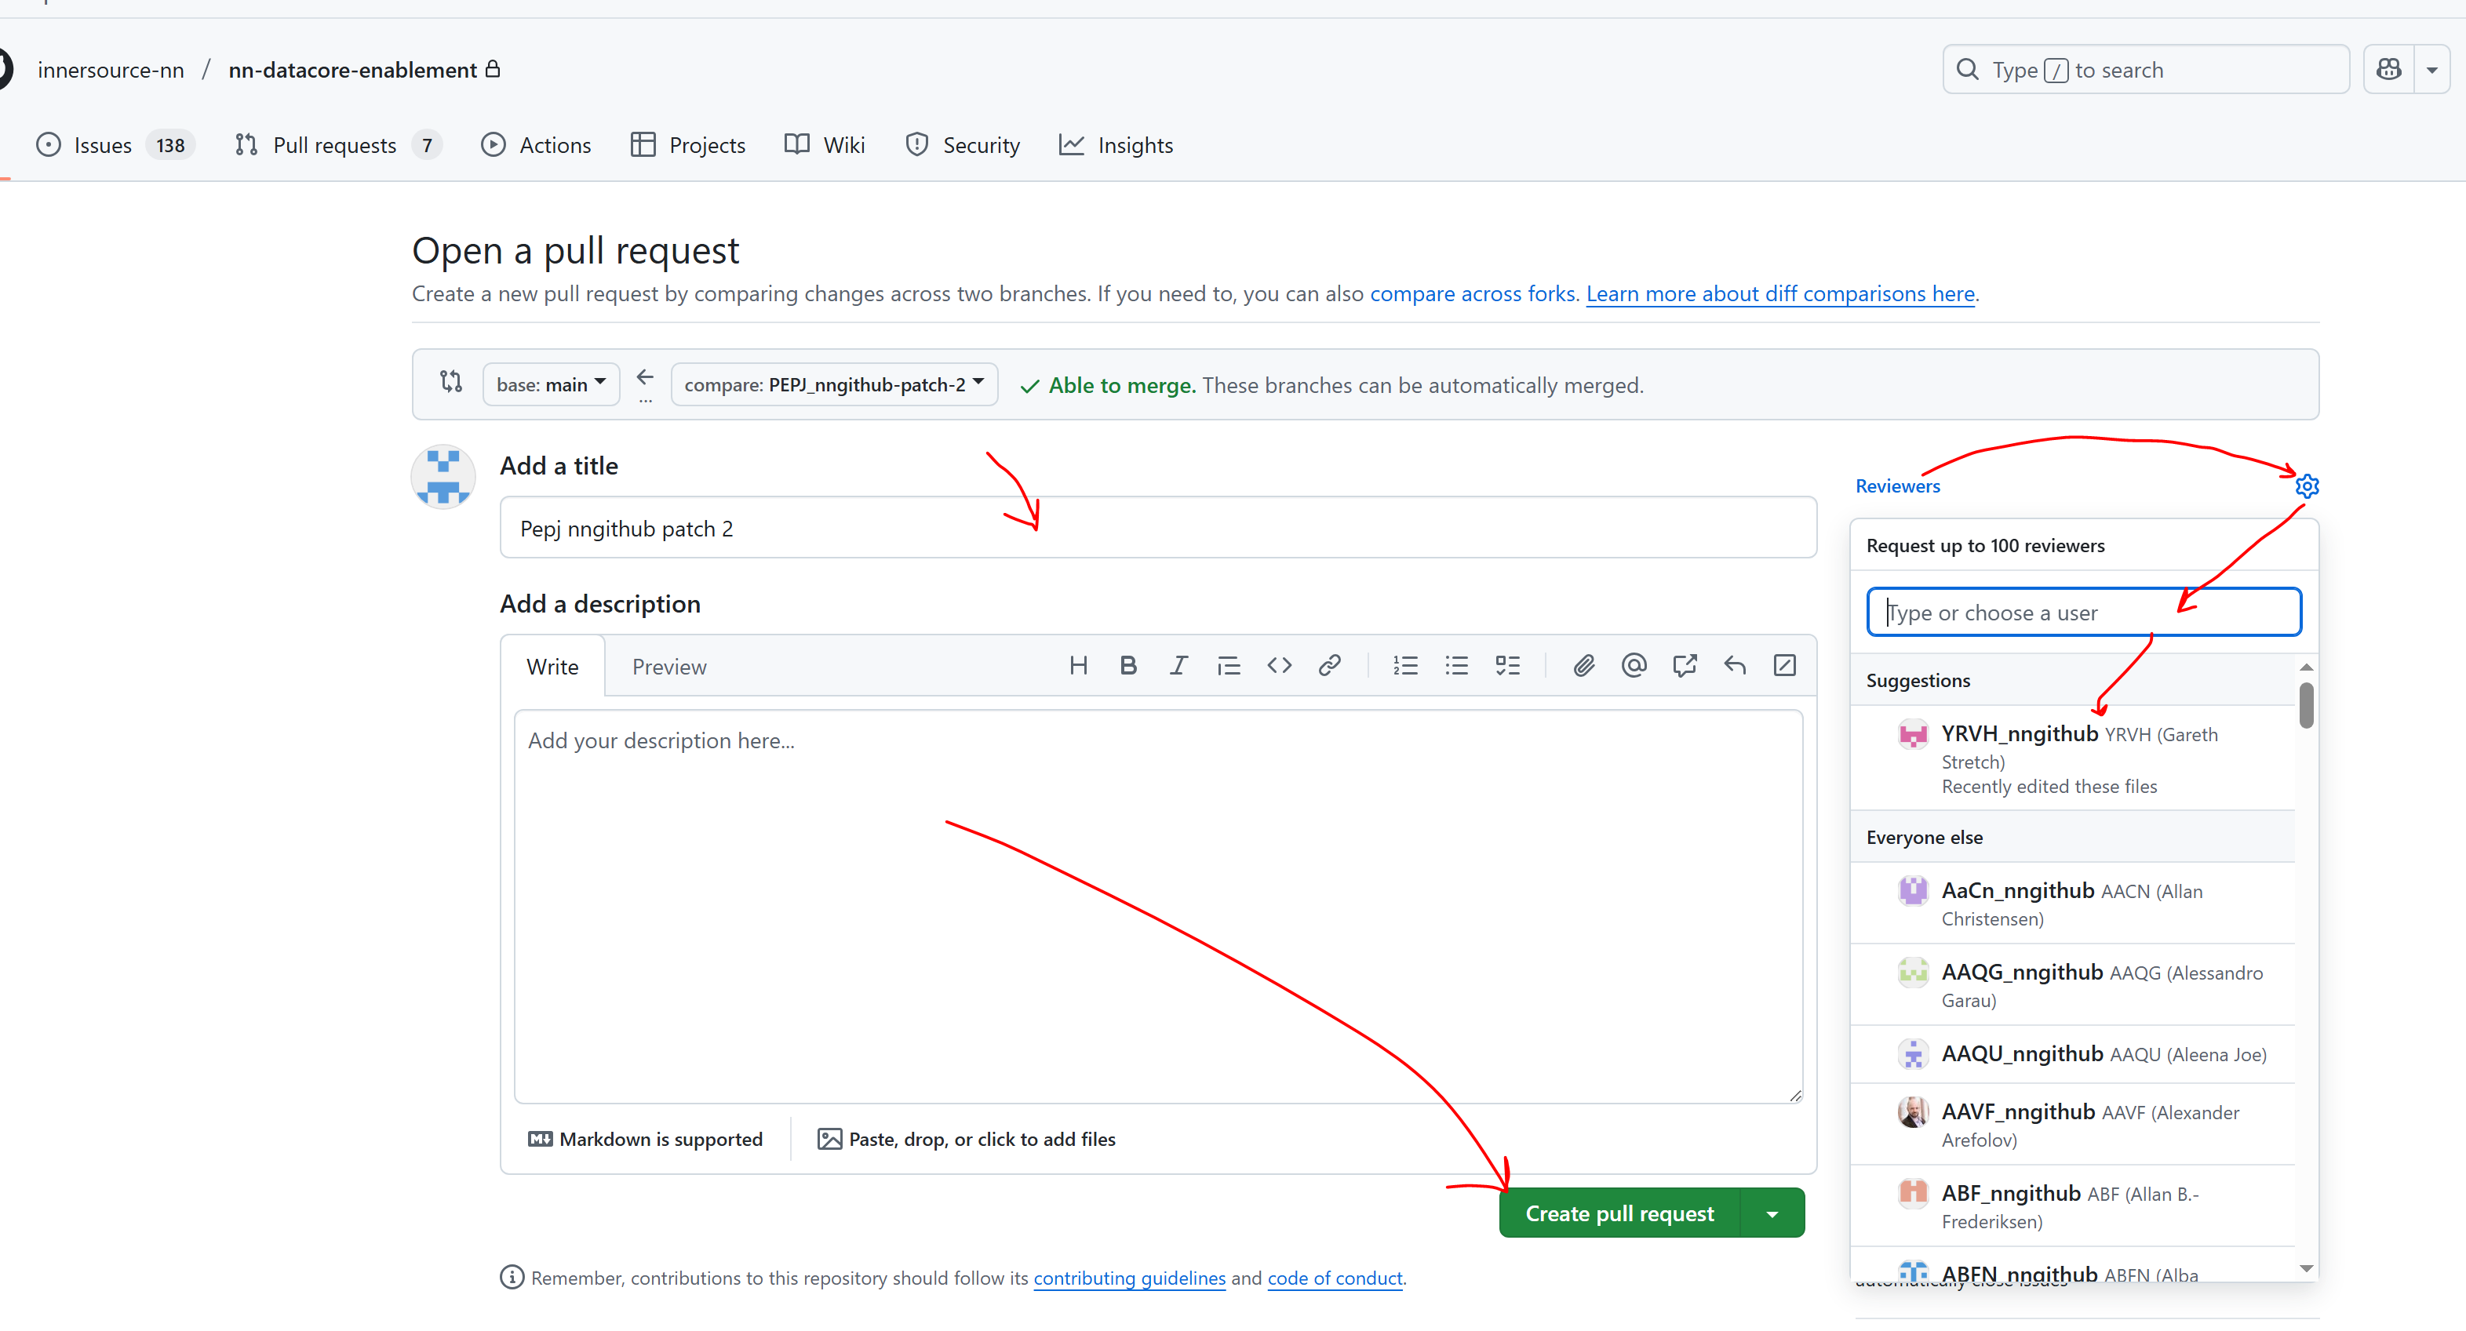Click the reviewer list scrollbar thumb
The image size is (2466, 1331).
point(2306,706)
